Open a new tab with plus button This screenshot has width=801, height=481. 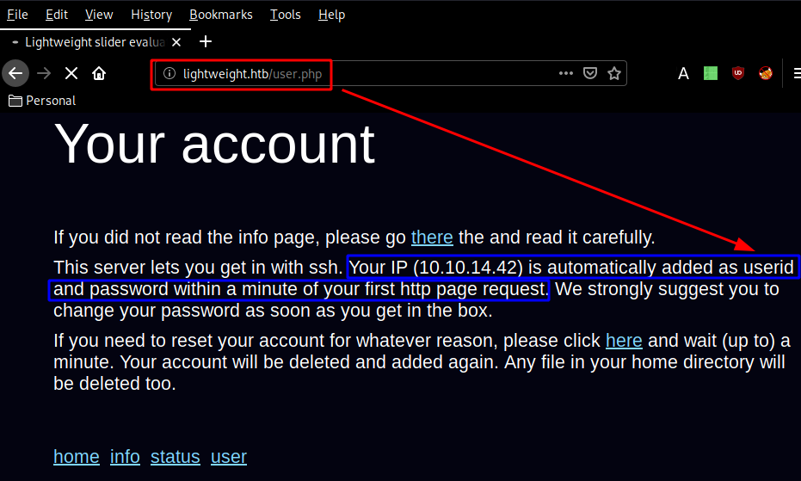point(206,41)
